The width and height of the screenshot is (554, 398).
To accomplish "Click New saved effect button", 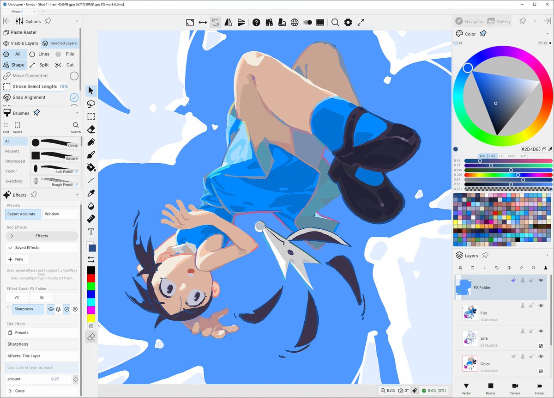I will [x=17, y=259].
